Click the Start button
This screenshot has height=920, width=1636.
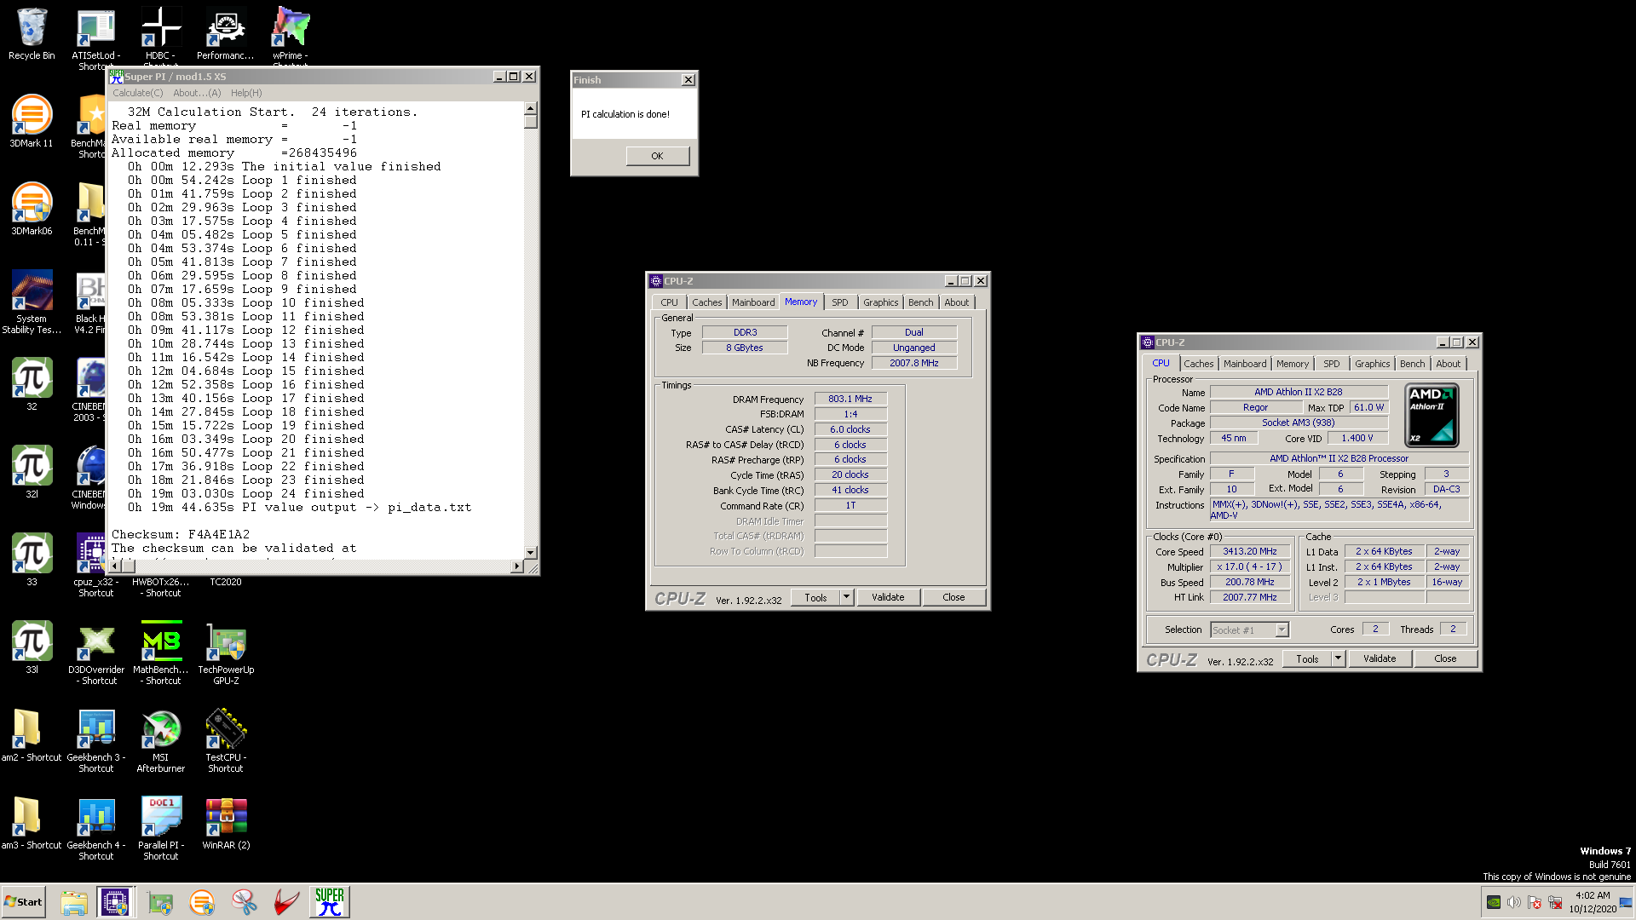24,901
